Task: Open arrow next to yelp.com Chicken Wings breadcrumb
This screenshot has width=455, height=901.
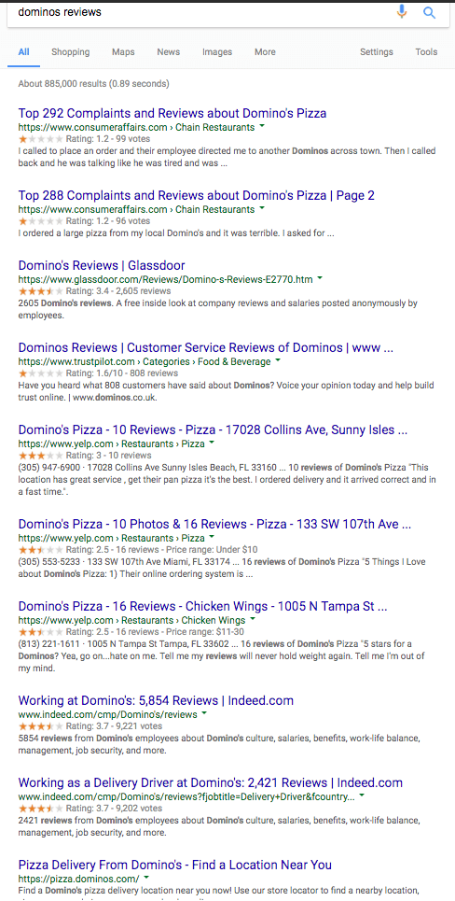Action: [253, 620]
